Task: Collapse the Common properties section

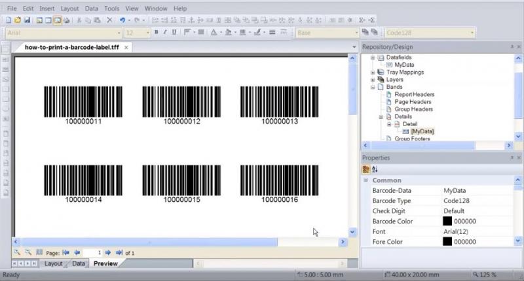Action: click(x=366, y=180)
